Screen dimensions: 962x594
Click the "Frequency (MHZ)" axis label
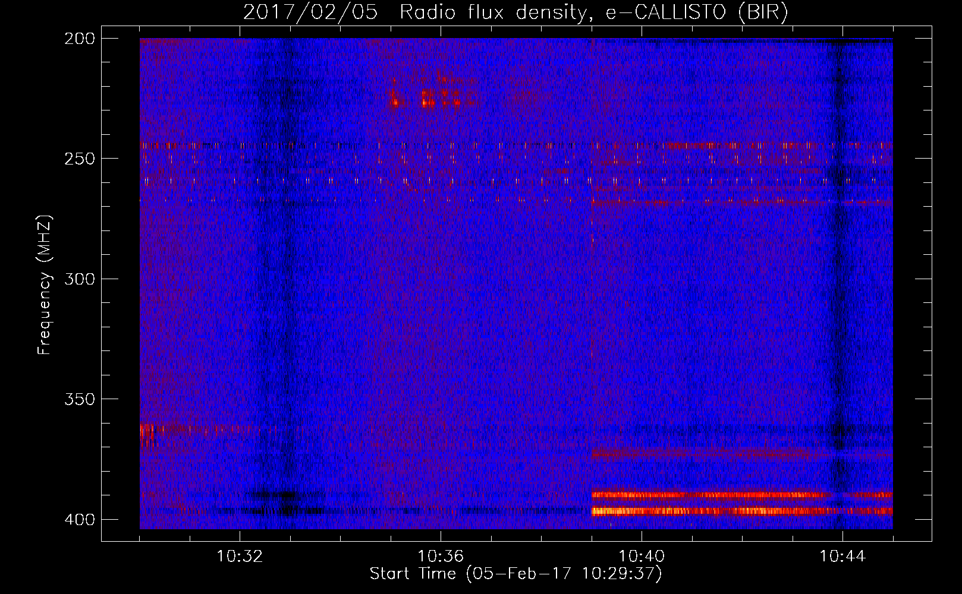[45, 285]
